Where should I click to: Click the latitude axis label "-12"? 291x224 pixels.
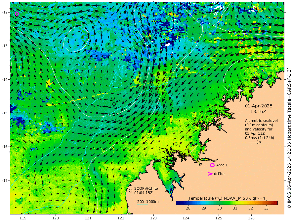[x=5, y=12]
